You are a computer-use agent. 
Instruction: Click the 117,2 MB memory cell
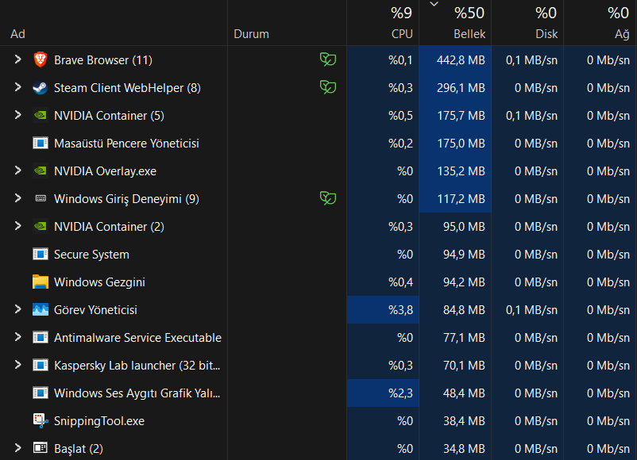455,199
